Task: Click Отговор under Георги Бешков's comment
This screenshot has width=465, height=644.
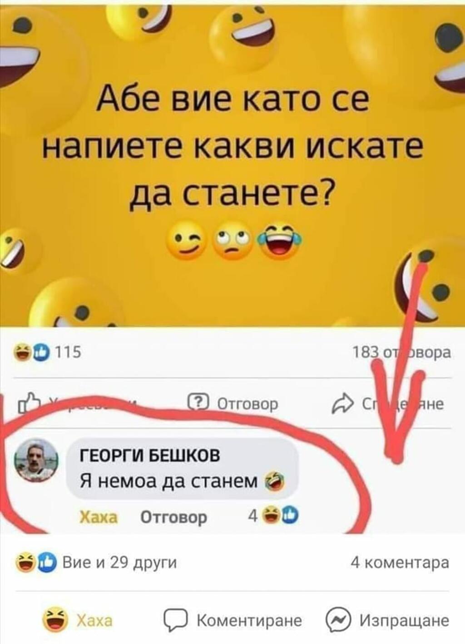Action: (x=173, y=517)
